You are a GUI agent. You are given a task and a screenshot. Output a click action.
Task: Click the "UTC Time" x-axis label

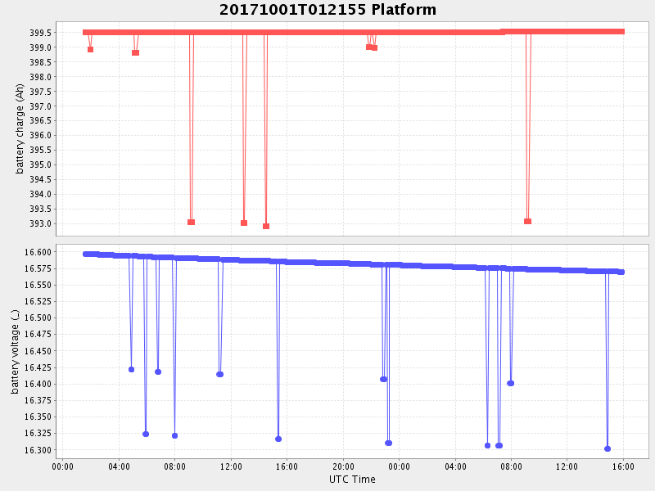(352, 479)
